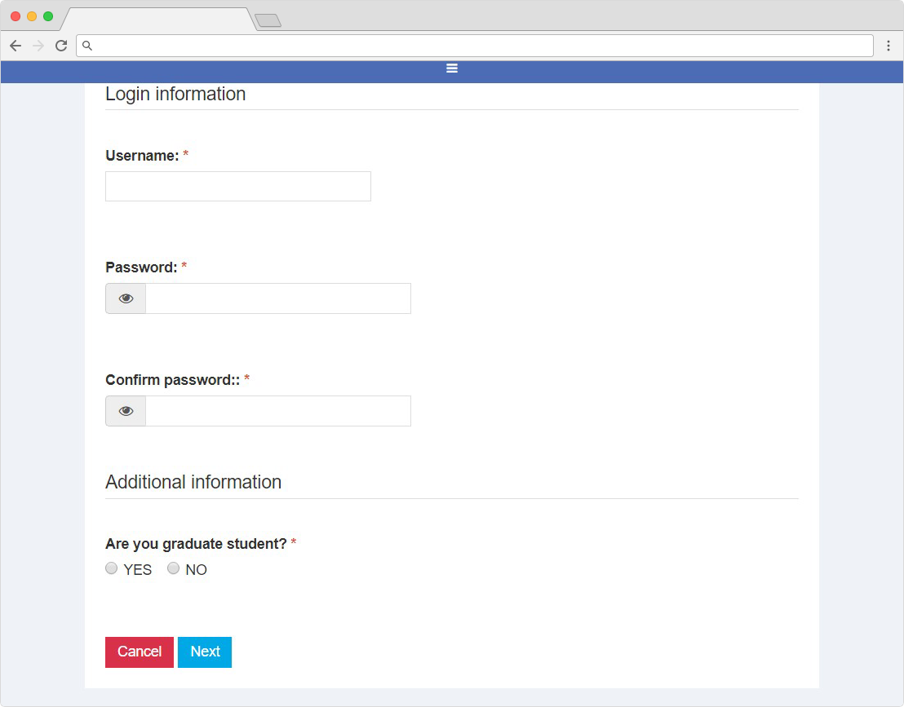Select YES for graduate student

112,568
